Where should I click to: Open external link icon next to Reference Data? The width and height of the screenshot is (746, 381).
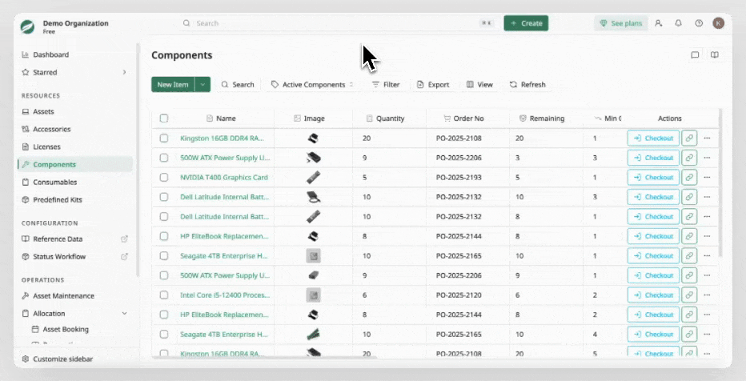124,239
